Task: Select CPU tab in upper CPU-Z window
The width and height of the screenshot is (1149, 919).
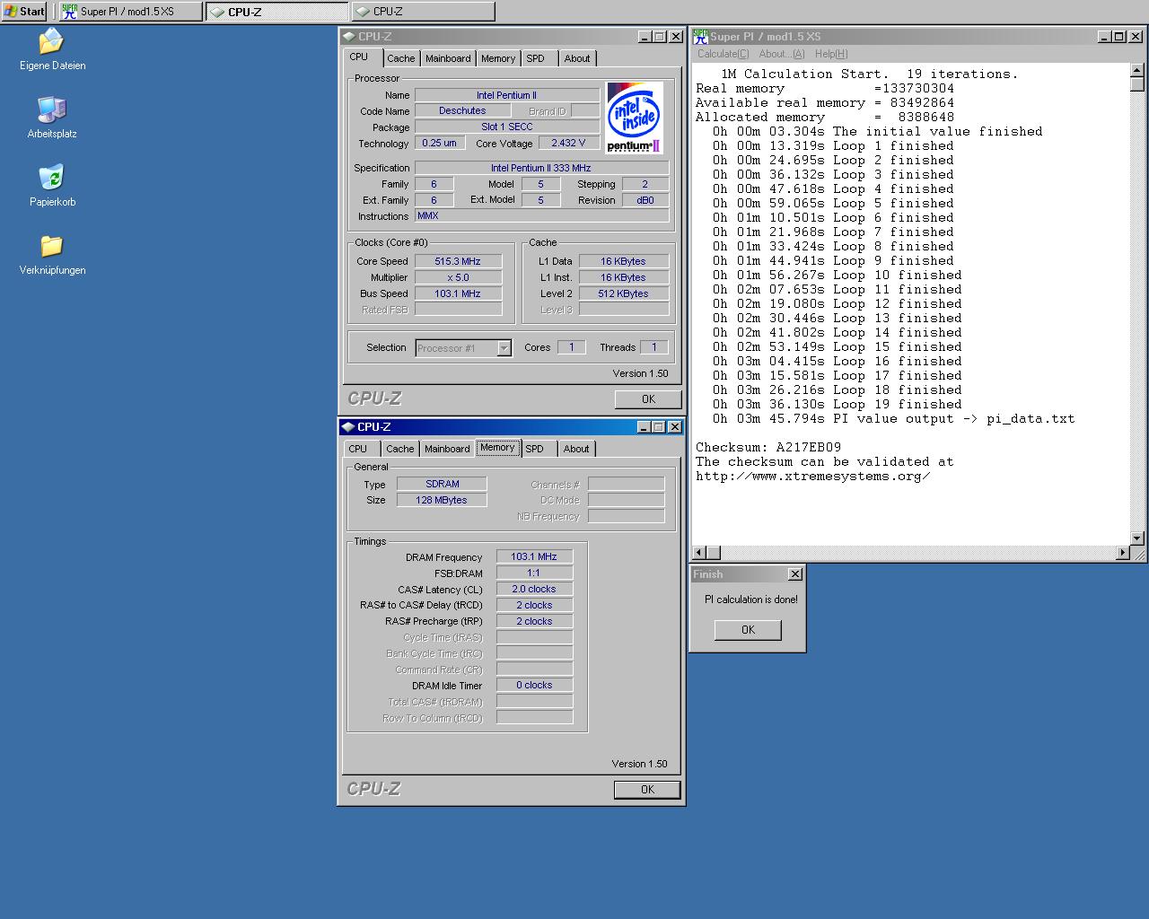Action: [359, 57]
